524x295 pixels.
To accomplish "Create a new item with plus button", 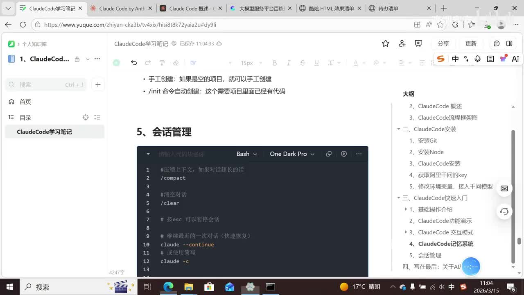I will point(98,84).
